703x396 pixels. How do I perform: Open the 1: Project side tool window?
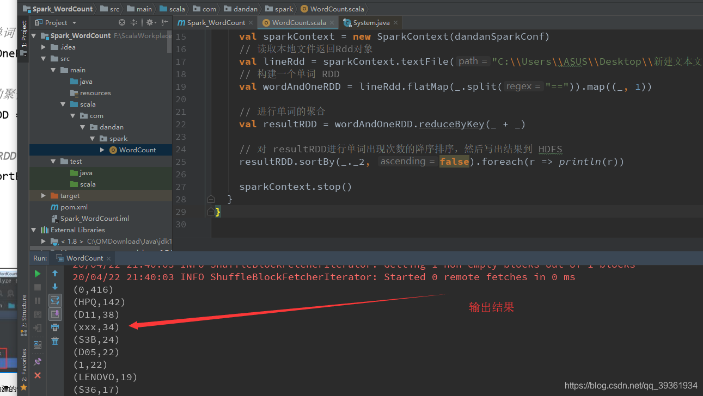point(23,38)
